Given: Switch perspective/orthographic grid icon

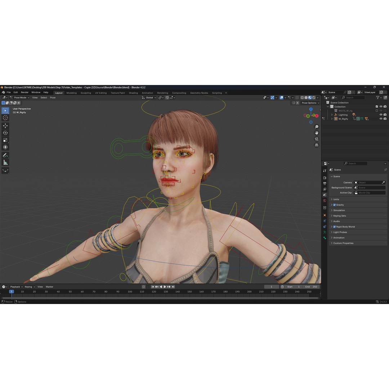Looking at the screenshot, I should (x=317, y=145).
